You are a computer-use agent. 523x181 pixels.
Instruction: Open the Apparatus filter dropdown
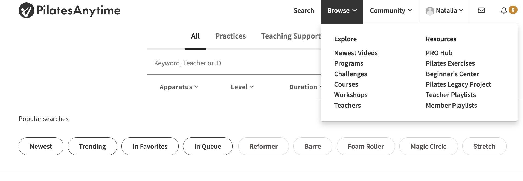pyautogui.click(x=179, y=87)
